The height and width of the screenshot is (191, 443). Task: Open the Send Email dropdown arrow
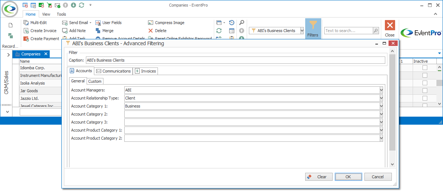[90, 23]
